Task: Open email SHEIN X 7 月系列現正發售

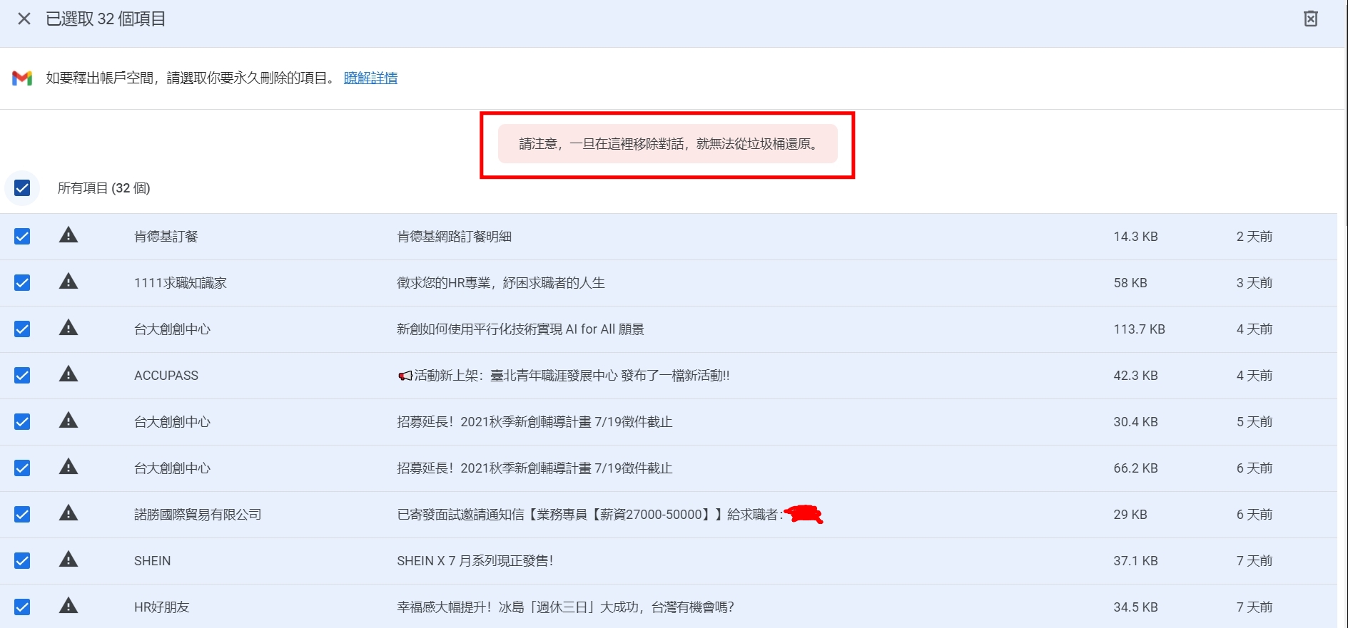Action: [475, 561]
